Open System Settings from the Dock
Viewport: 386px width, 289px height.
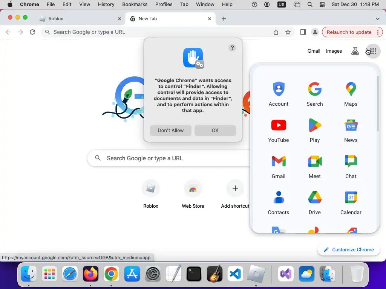153,274
